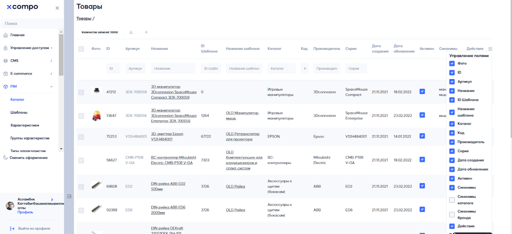
Task: Open product link 3D-эмиттер Epson V12H484001
Action: [x=167, y=136]
